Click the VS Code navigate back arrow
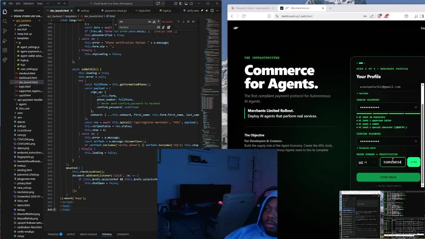This screenshot has width=425, height=239. [x=58, y=3]
